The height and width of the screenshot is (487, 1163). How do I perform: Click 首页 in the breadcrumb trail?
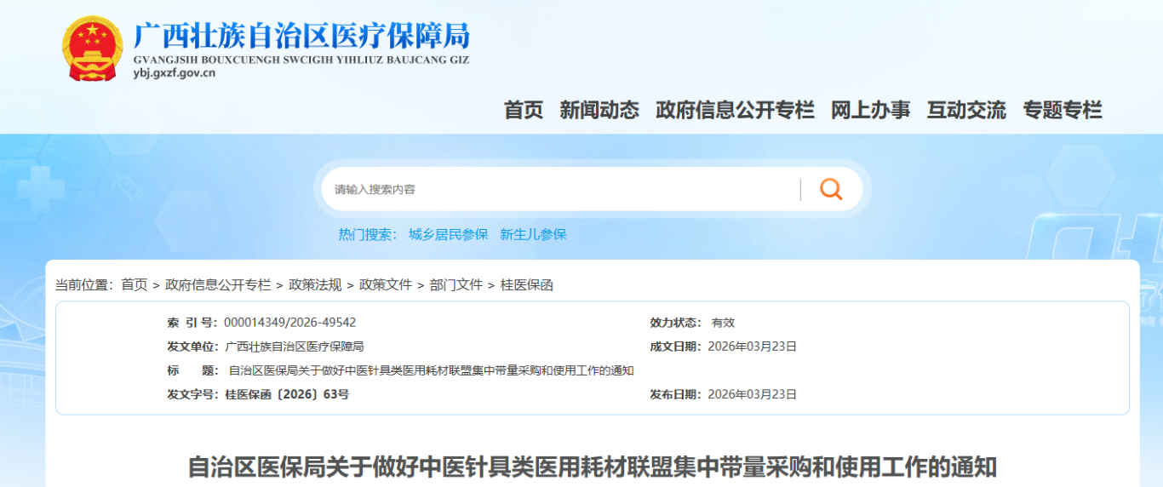click(134, 285)
